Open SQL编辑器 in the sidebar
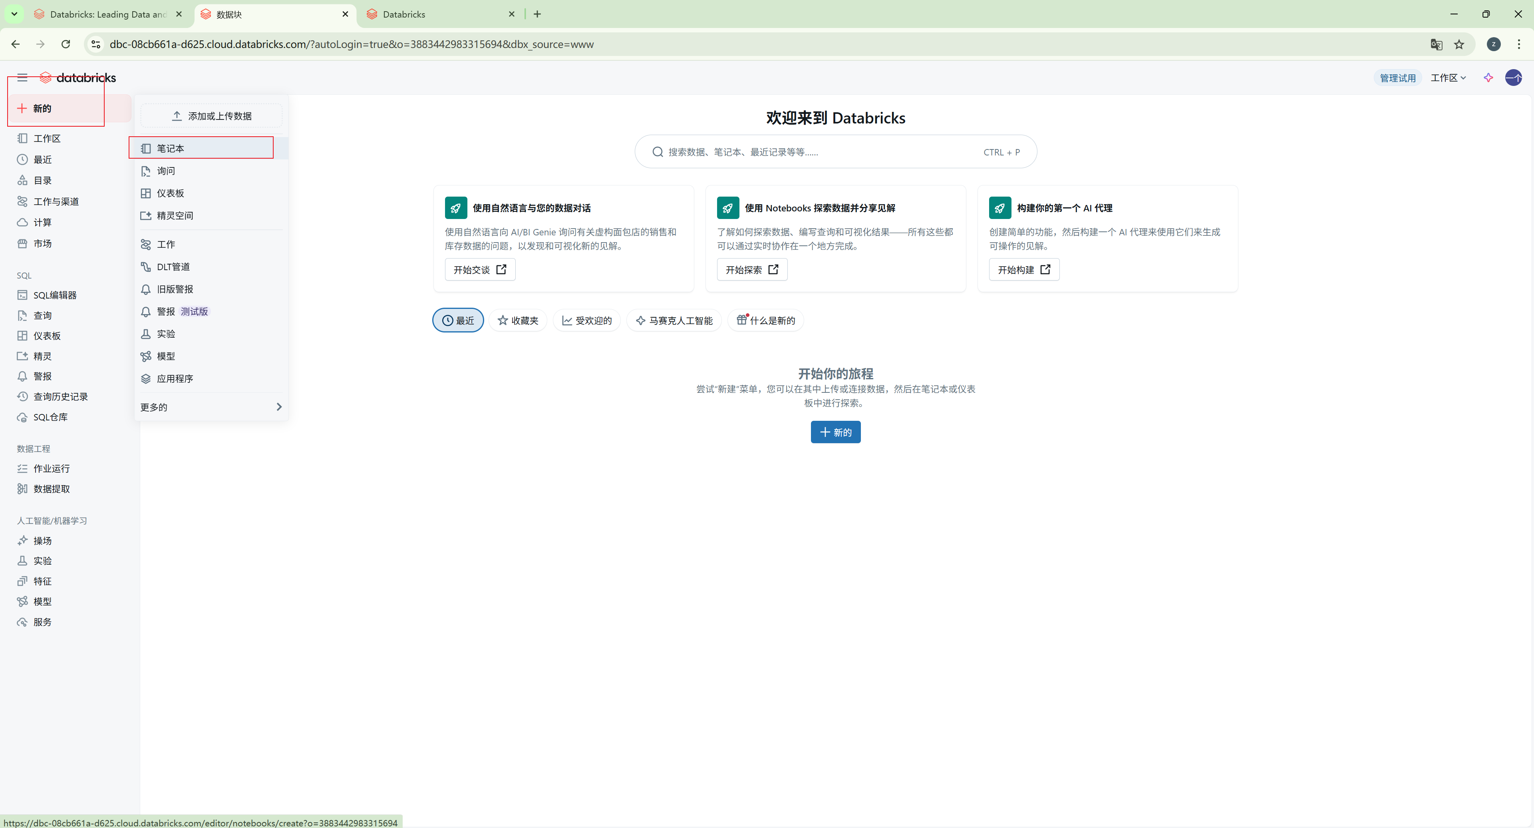The width and height of the screenshot is (1534, 828). [x=69, y=295]
